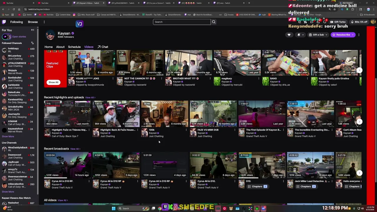This screenshot has height=212, width=377.
Task: Open the Schedule channel tab
Action: pyautogui.click(x=74, y=47)
